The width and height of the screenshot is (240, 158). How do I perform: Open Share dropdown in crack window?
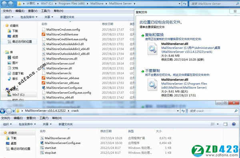click(47, 124)
